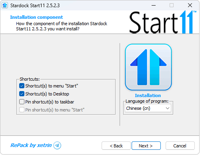
Task: Click the Telegram icon next to xetrin
Action: point(57,145)
